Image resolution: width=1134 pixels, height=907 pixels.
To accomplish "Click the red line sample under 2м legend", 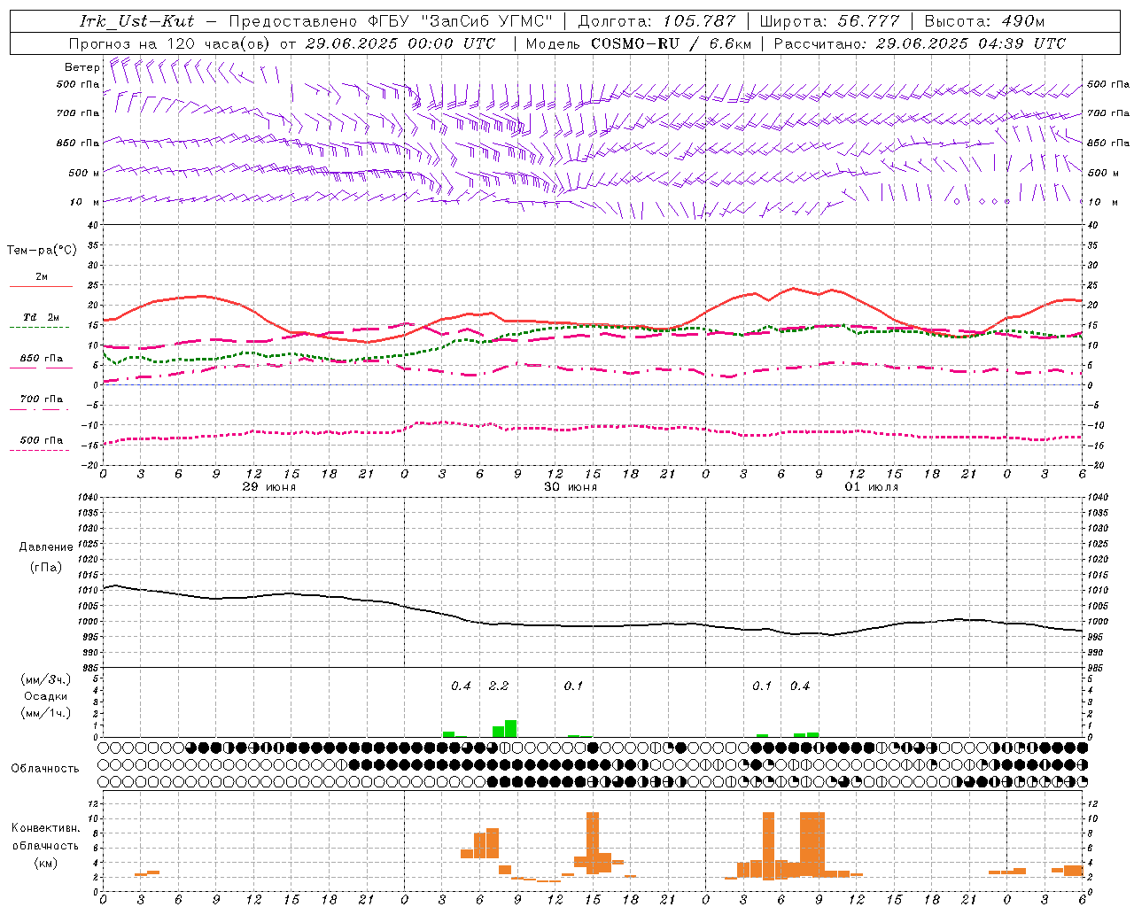I will point(42,287).
